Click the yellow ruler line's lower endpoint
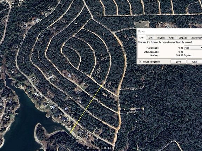Screen dimensions: 202x151 (x=70, y=134)
